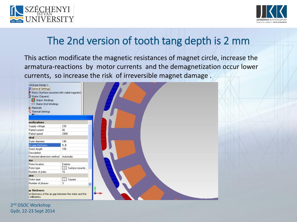Image resolution: width=297 pixels, height=222 pixels.
Task: Click the Győr, 22-23 Sept 2014 footer
Action: click(32, 211)
